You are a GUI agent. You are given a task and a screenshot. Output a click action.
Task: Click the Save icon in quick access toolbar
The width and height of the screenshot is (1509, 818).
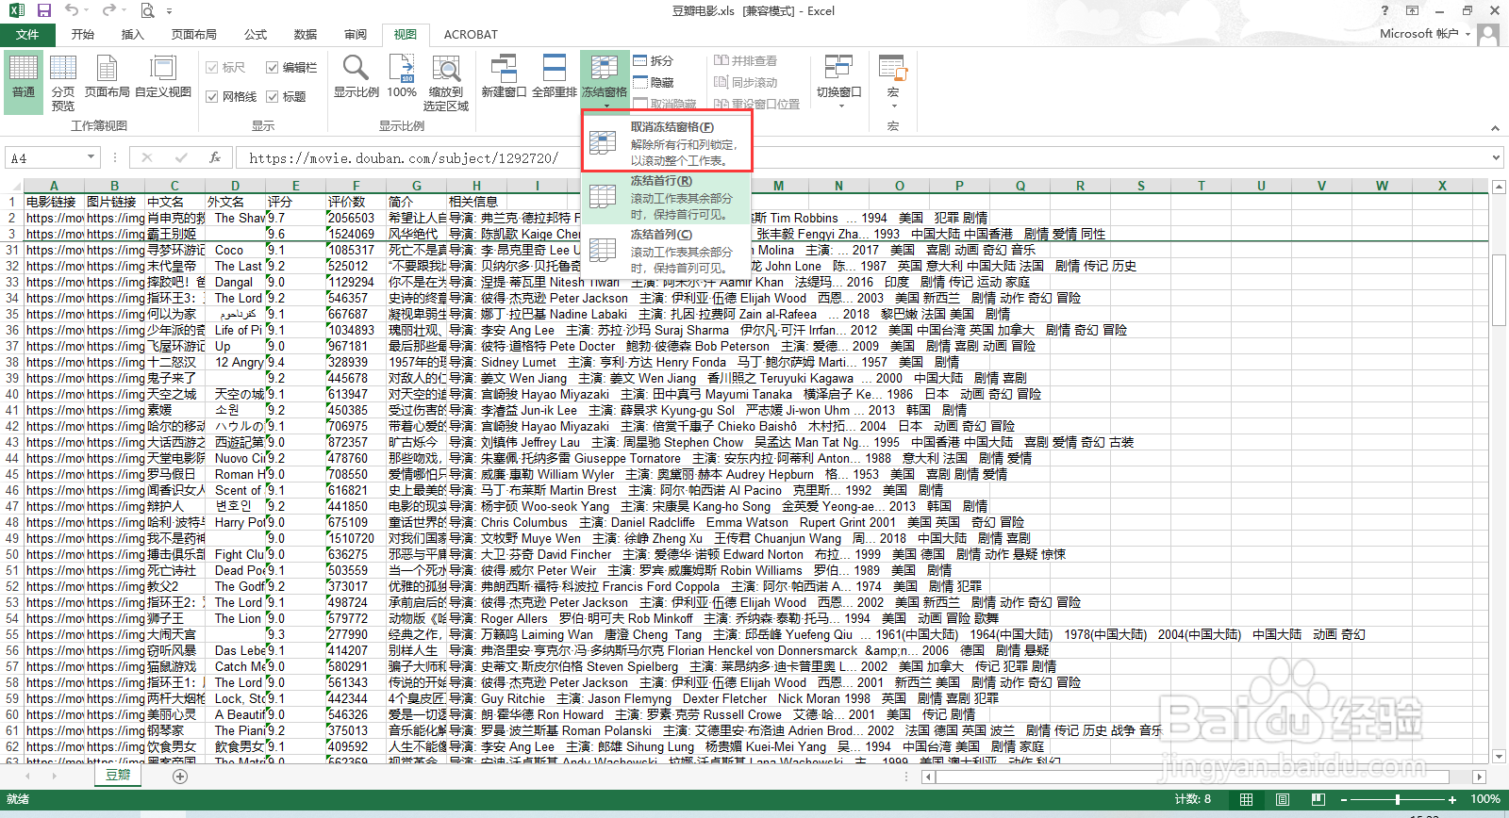pyautogui.click(x=43, y=10)
